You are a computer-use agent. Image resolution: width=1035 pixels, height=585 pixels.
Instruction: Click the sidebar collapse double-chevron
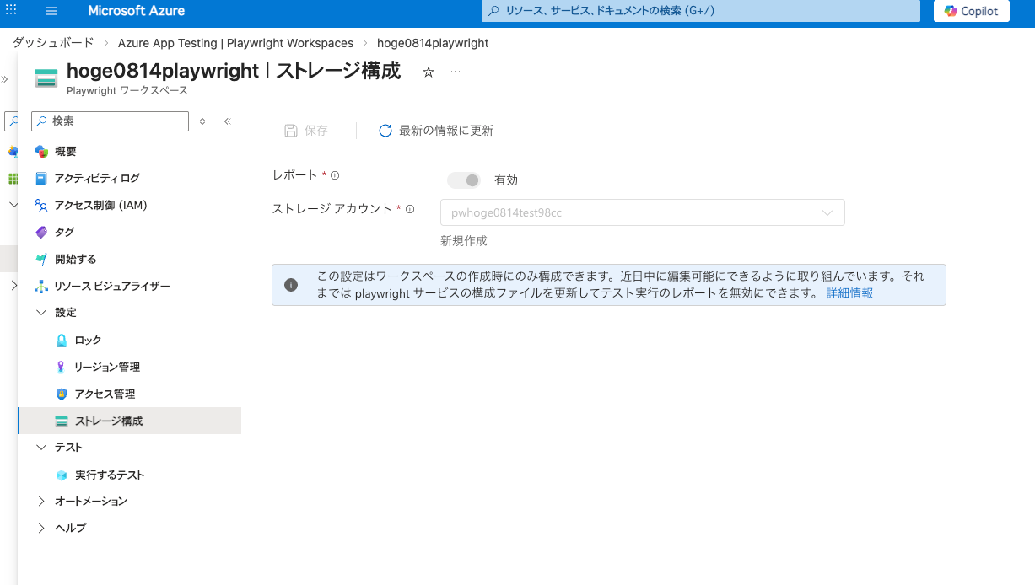point(227,121)
